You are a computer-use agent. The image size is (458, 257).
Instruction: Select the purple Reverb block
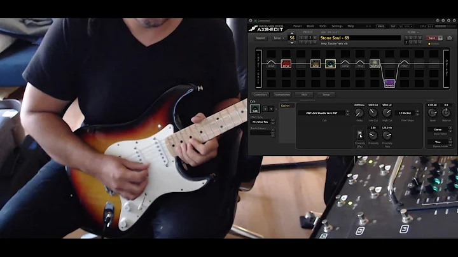(390, 83)
